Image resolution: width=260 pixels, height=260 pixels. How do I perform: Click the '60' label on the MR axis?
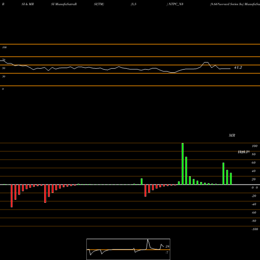click(x=254, y=163)
